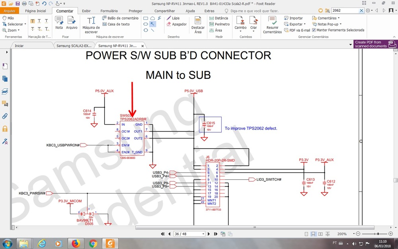Enable facing pages view mode
Viewport: 398px width, 249px height.
[x=320, y=234]
